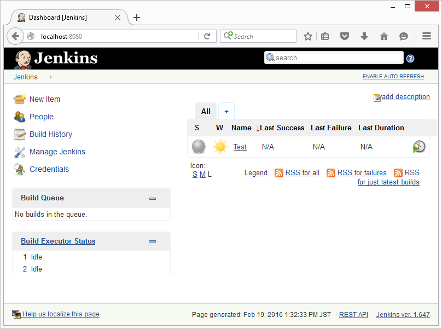This screenshot has height=329, width=442.
Task: Click the Jenkins butler logo in header
Action: click(x=22, y=59)
